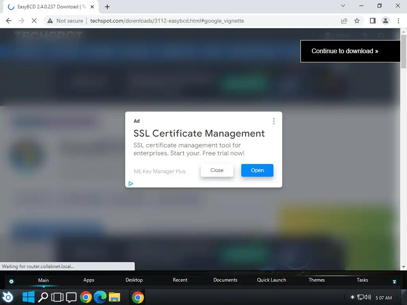Switch to the Main dock tab
407x305 pixels.
pyautogui.click(x=43, y=280)
